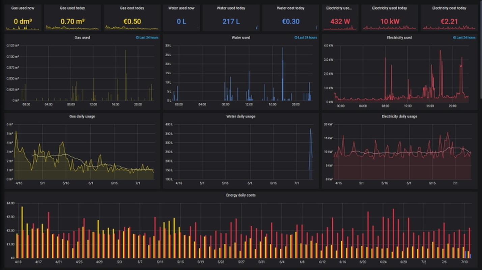482x270 pixels.
Task: Click the 0 L water value
Action: tap(181, 22)
